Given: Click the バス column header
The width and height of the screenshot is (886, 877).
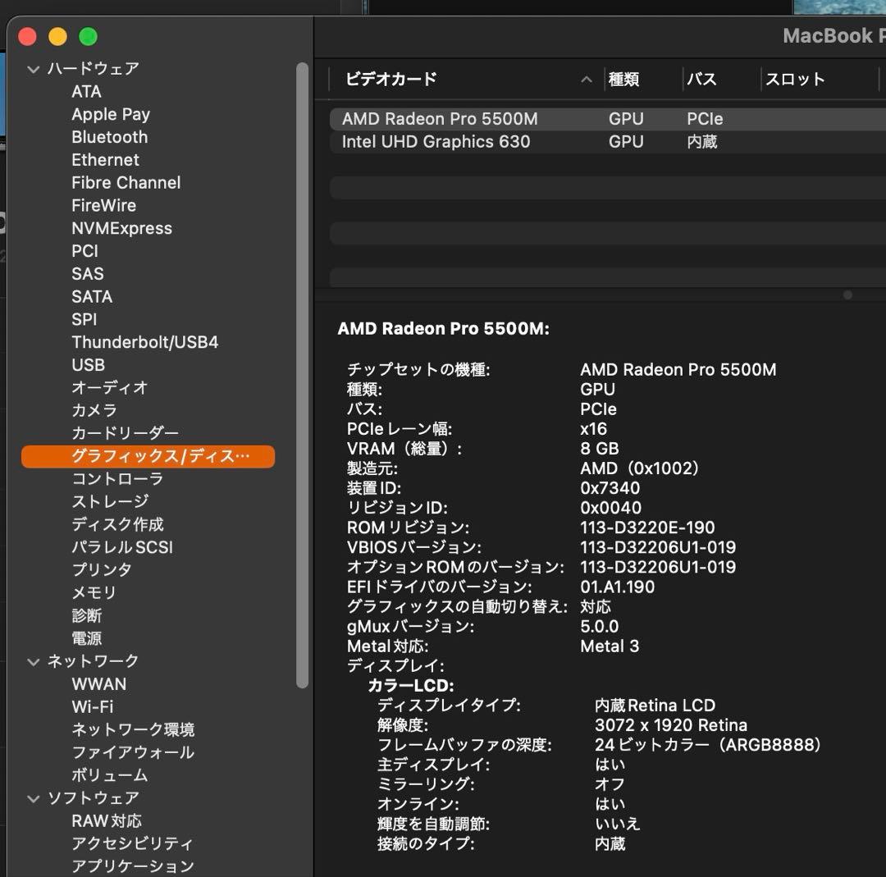Looking at the screenshot, I should click(705, 79).
